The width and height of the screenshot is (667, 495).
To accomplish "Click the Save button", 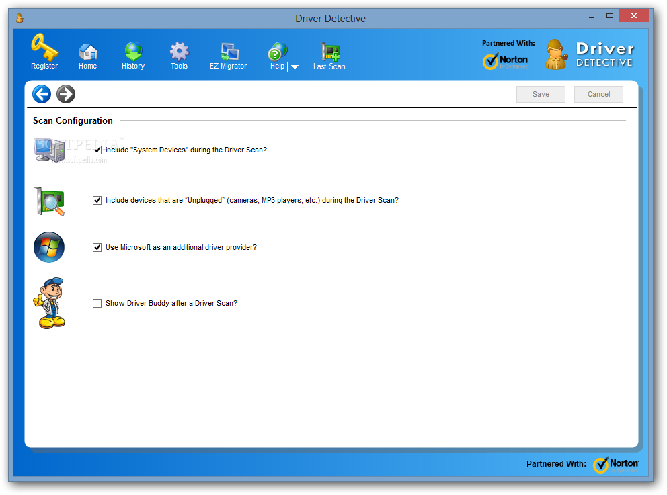I will coord(541,94).
